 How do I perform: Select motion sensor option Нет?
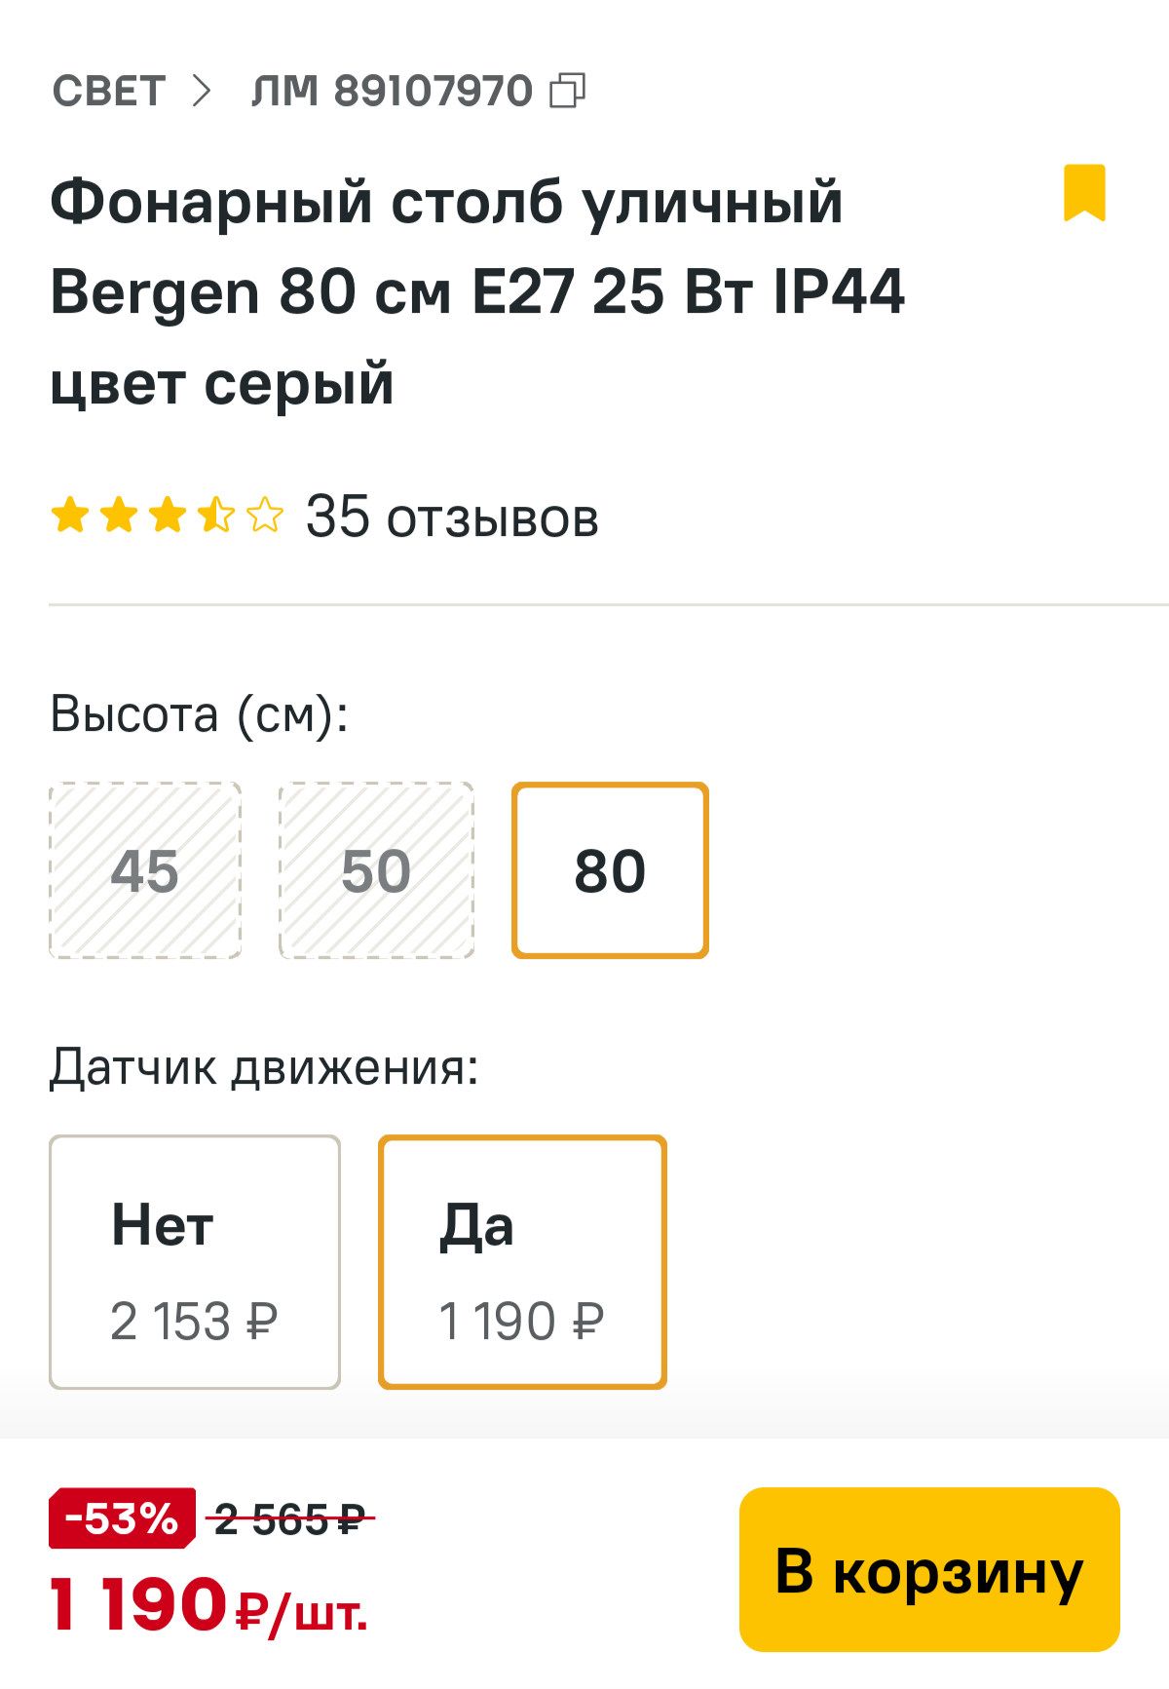195,1262
